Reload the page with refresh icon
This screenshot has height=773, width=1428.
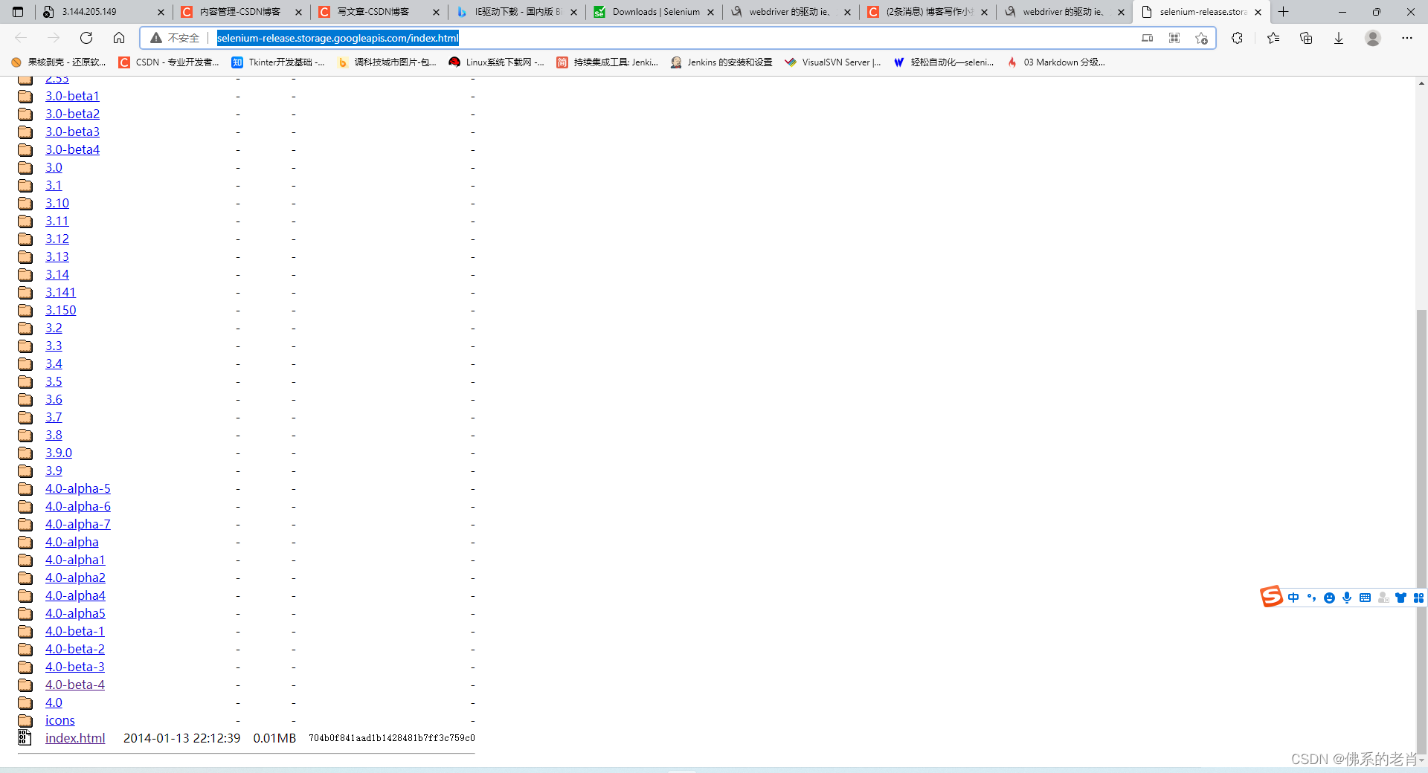coord(86,38)
